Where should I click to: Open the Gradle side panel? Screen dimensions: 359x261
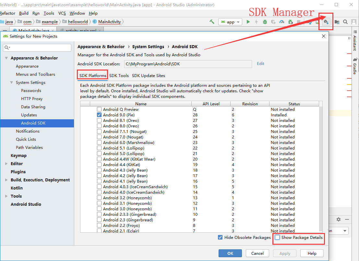point(355,66)
